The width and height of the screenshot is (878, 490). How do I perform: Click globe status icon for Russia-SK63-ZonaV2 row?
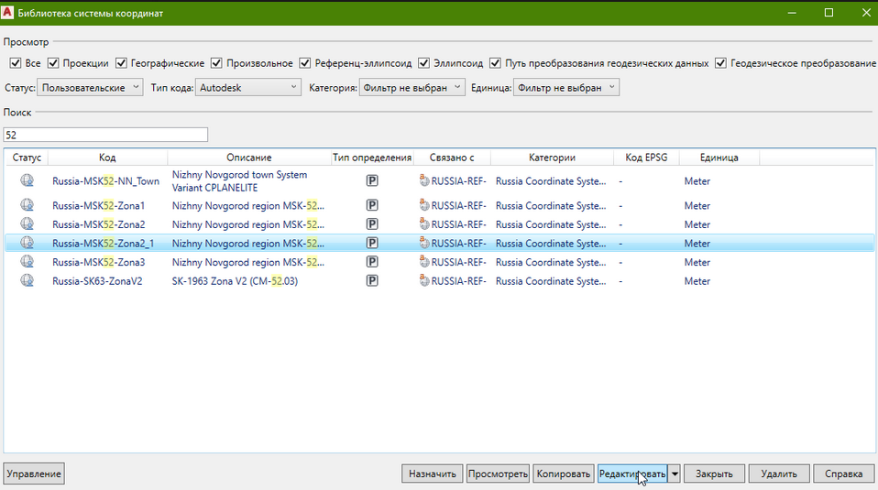(x=27, y=280)
